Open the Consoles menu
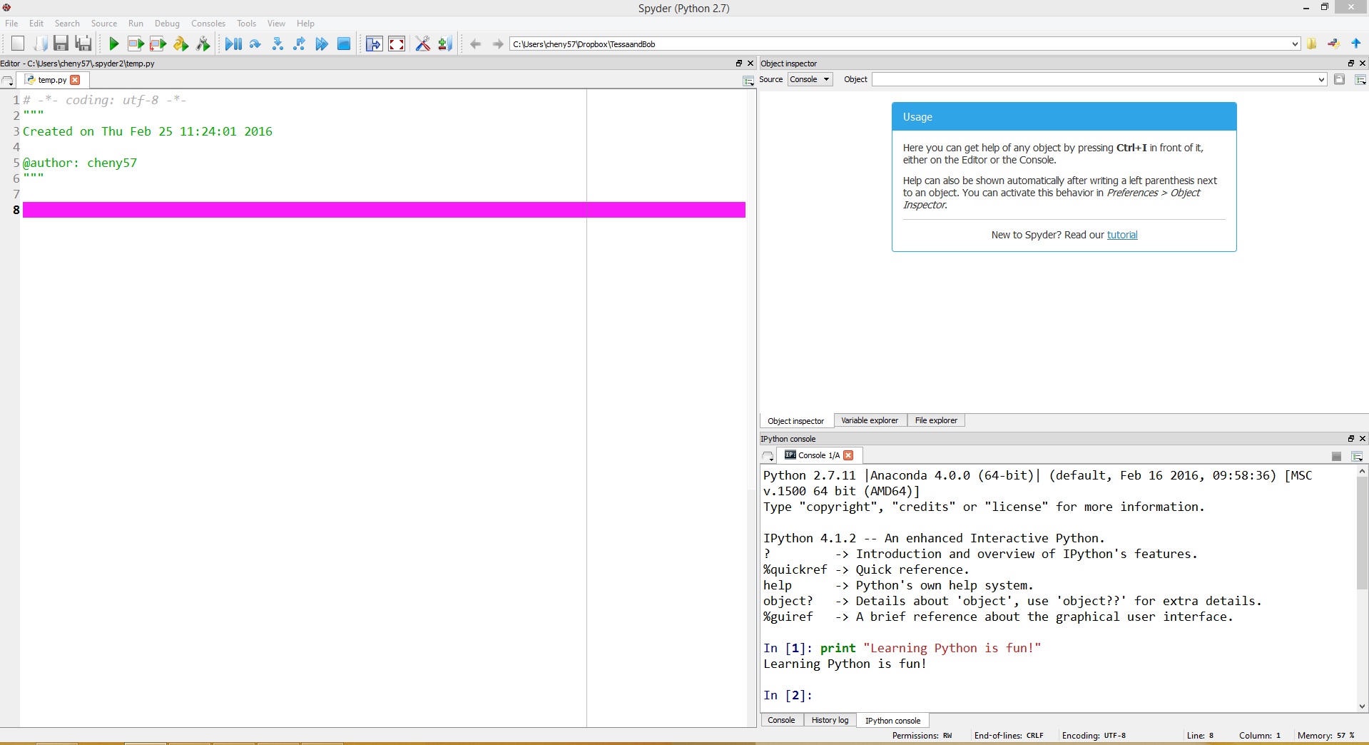 (x=208, y=24)
